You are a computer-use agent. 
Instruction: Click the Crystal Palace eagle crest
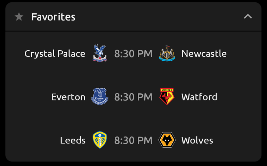point(100,53)
